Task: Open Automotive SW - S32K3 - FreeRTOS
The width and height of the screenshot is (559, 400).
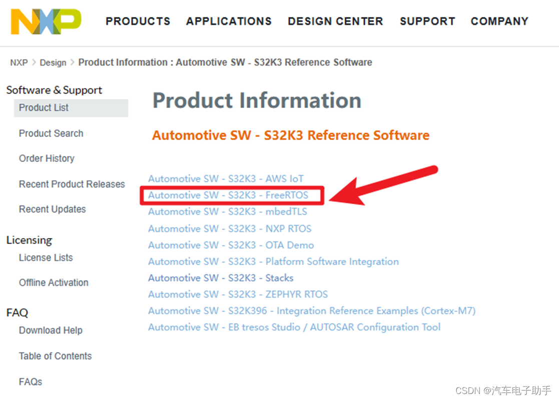Action: (228, 195)
